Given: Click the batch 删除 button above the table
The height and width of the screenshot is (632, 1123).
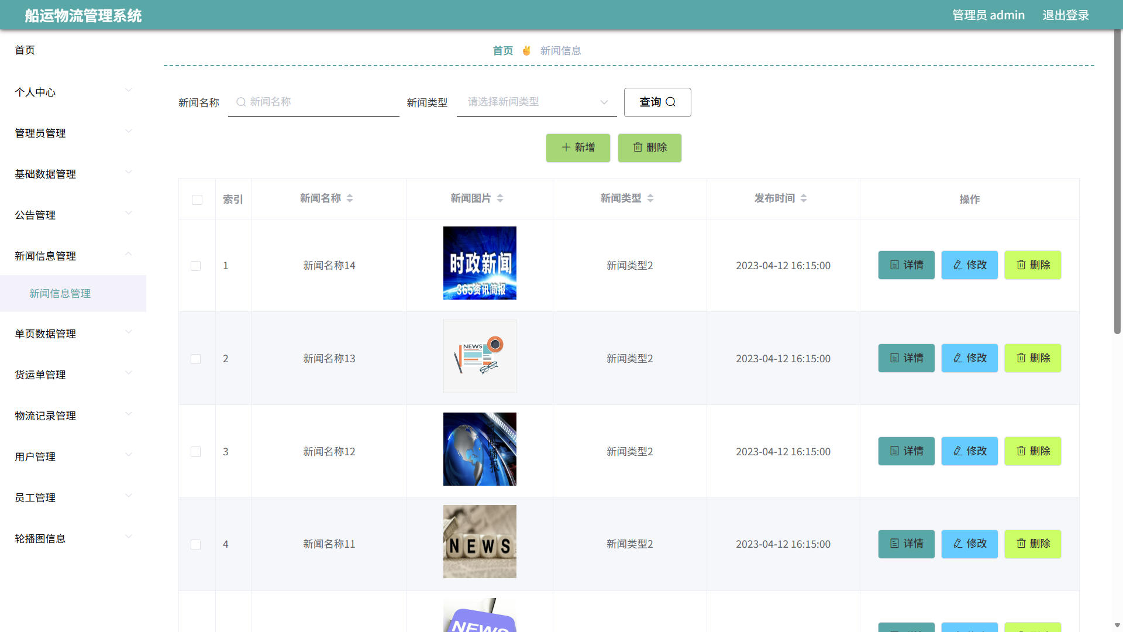Looking at the screenshot, I should 650,147.
